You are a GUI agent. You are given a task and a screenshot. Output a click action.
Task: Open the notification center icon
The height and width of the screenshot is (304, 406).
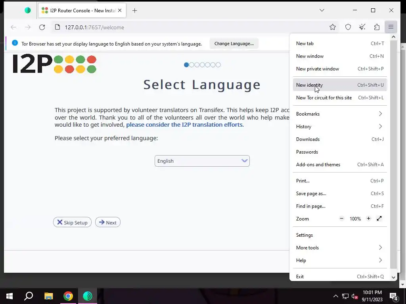394,296
